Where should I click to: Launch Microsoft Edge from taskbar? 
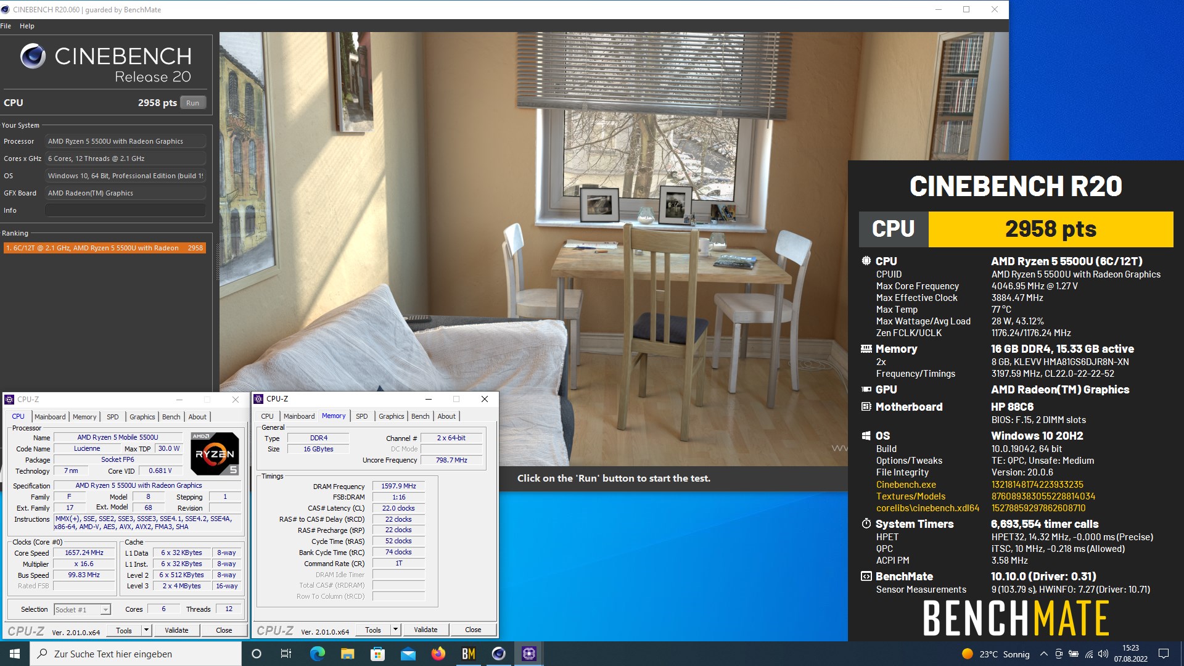(x=317, y=654)
